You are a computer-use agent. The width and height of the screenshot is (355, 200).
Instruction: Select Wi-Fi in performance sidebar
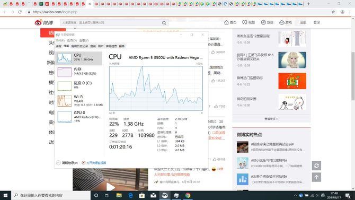(79, 101)
